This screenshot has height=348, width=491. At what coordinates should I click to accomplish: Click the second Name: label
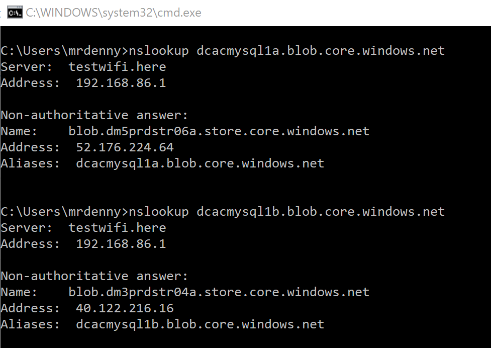19,292
